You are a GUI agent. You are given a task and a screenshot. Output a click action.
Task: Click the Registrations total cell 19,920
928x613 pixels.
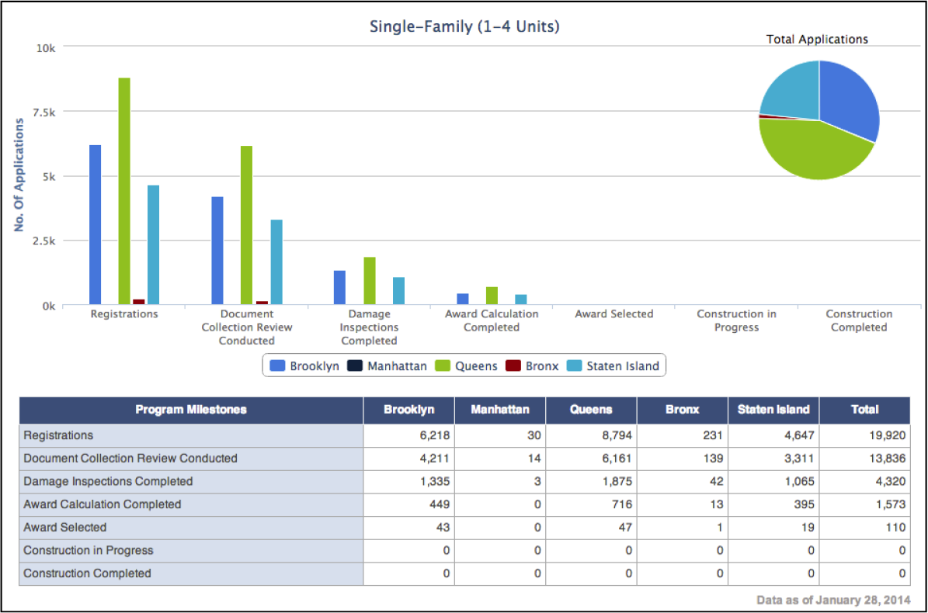click(x=888, y=435)
